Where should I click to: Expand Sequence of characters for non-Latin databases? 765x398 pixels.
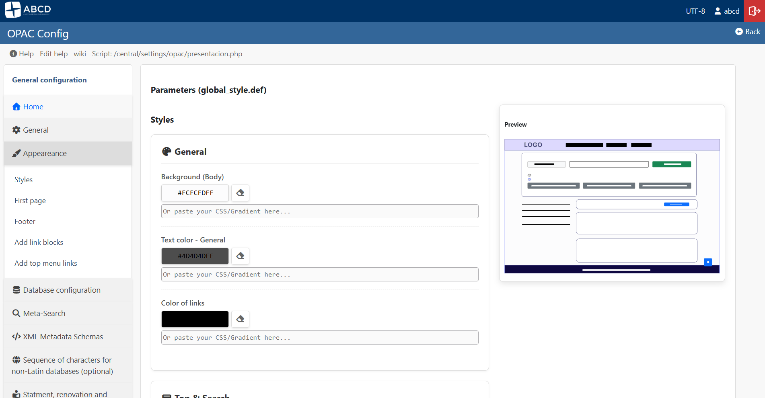(68, 365)
